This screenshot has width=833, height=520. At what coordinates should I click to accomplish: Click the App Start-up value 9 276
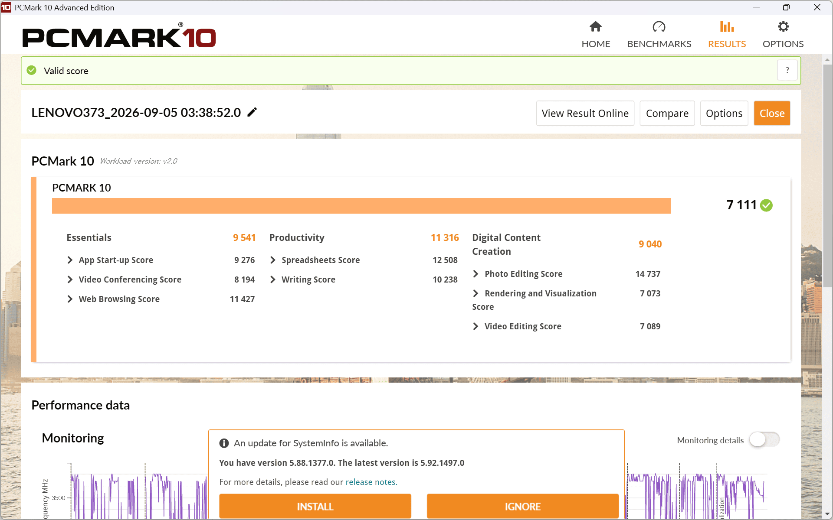click(244, 260)
